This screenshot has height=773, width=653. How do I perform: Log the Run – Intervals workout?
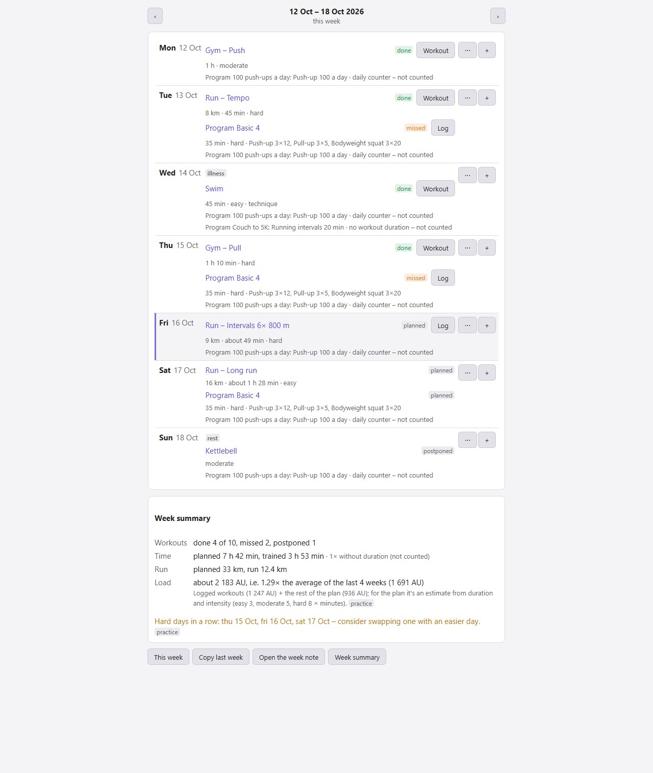pos(443,325)
